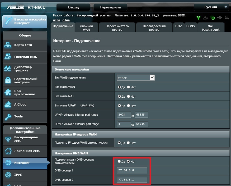Viewport: 231px width, 186px height.
Task: Switch to the NAT Passthrough tab
Action: (x=211, y=28)
